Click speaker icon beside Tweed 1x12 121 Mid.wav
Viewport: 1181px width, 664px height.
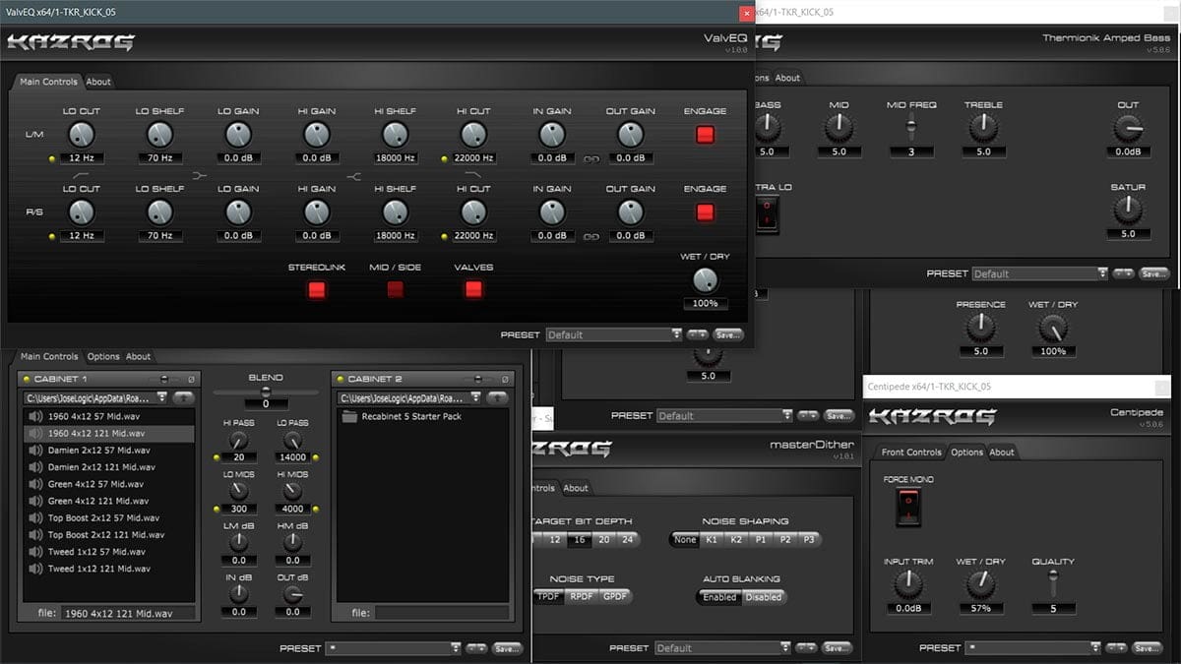pyautogui.click(x=34, y=569)
